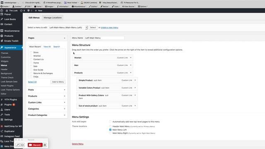This screenshot has height=149, width=265.
Task: Check the Sale page checkbox
Action: (x=31, y=66)
